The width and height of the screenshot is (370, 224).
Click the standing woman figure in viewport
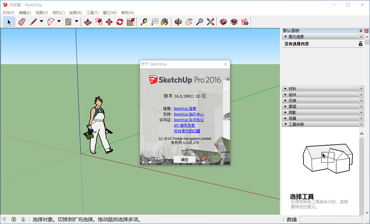point(98,125)
